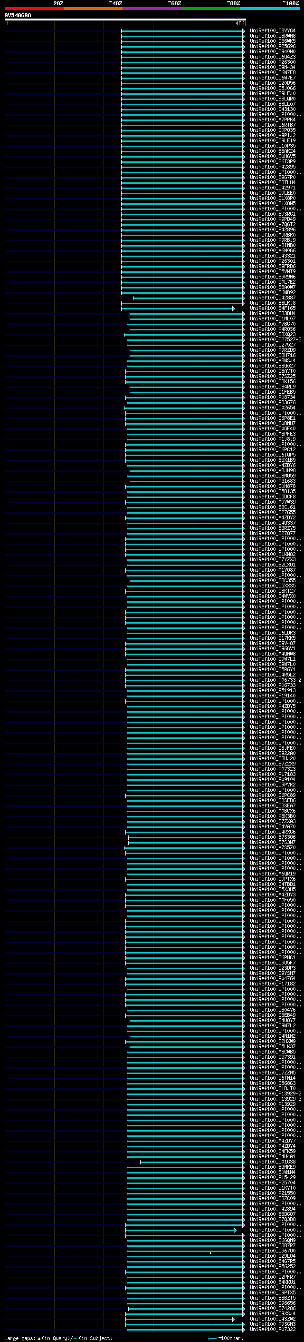Open UniRef100_A7PPK4 hit
The image size is (304, 1342).
[273, 120]
